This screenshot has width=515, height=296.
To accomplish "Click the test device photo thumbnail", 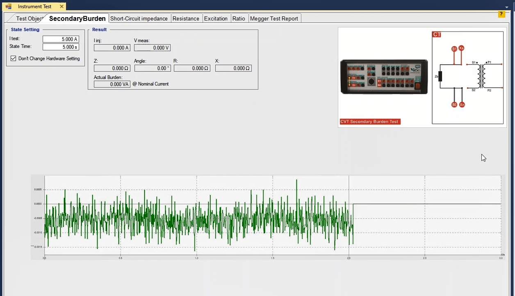I will [x=384, y=77].
